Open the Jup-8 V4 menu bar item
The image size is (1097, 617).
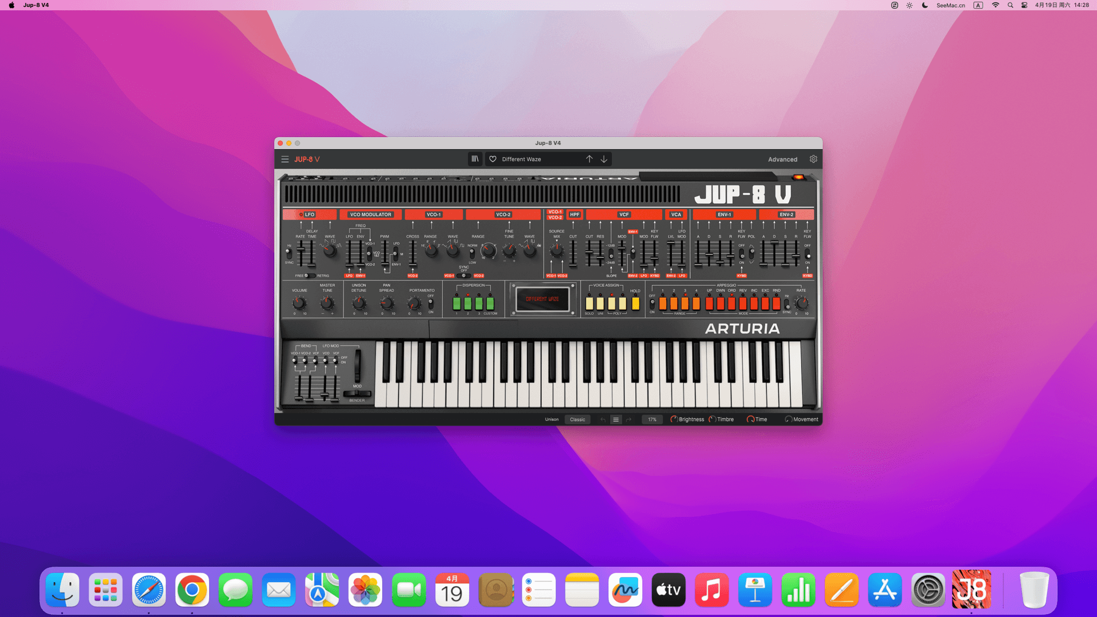(x=36, y=5)
